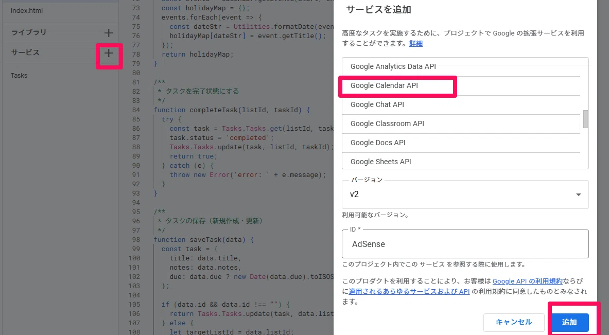This screenshot has width=609, height=335.
Task: Click line 87 task.status in editor
Action: pos(221,138)
